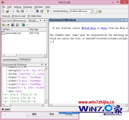Click the Paste toolbar icon
The image size is (129, 120).
22,11
